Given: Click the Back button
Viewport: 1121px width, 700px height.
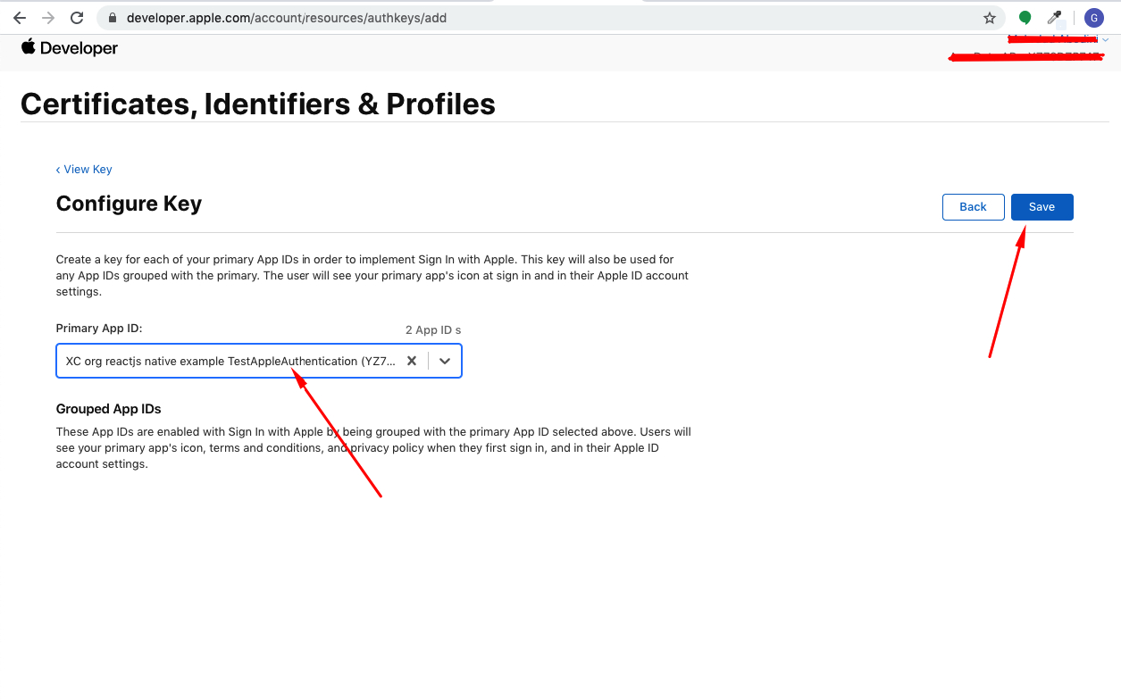Looking at the screenshot, I should point(973,207).
